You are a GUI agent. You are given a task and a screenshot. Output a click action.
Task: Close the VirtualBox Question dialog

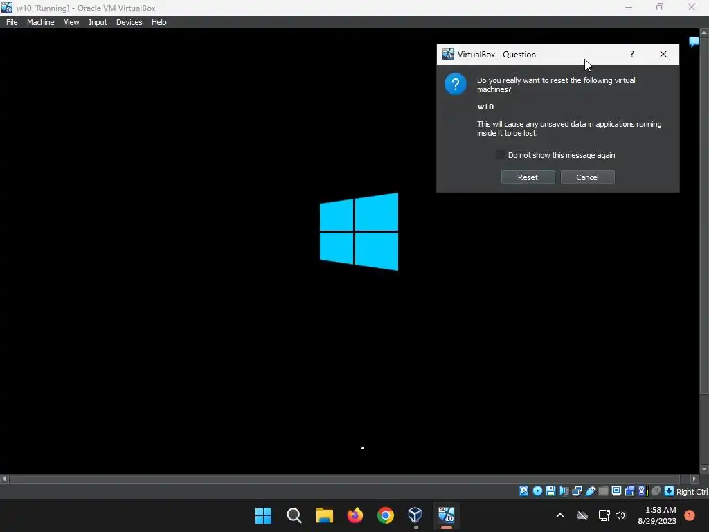click(x=663, y=54)
